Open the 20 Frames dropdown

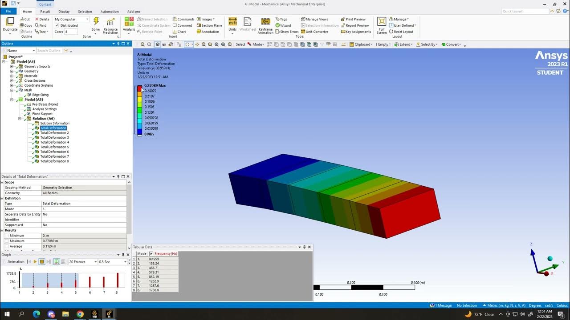click(x=82, y=262)
